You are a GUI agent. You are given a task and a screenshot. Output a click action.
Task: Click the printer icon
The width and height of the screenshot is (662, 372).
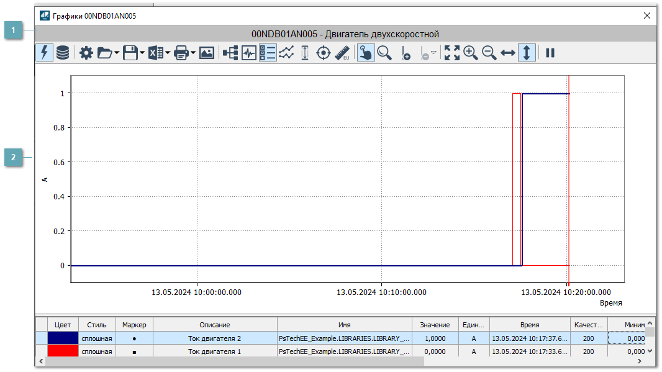click(x=181, y=53)
